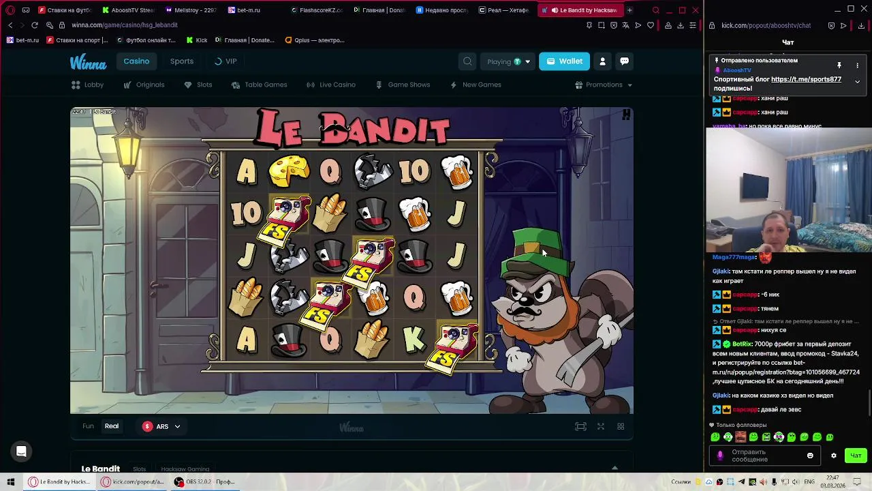Open the Kick bookmark
Screen dimensions: 872x491
197,40
